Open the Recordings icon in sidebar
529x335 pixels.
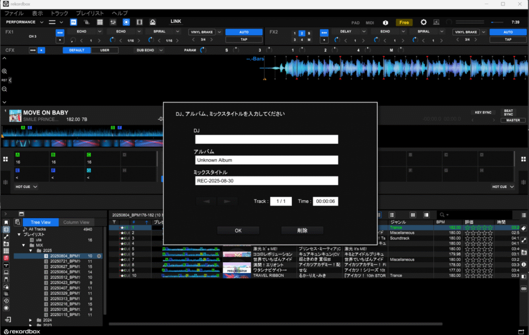tap(6, 308)
